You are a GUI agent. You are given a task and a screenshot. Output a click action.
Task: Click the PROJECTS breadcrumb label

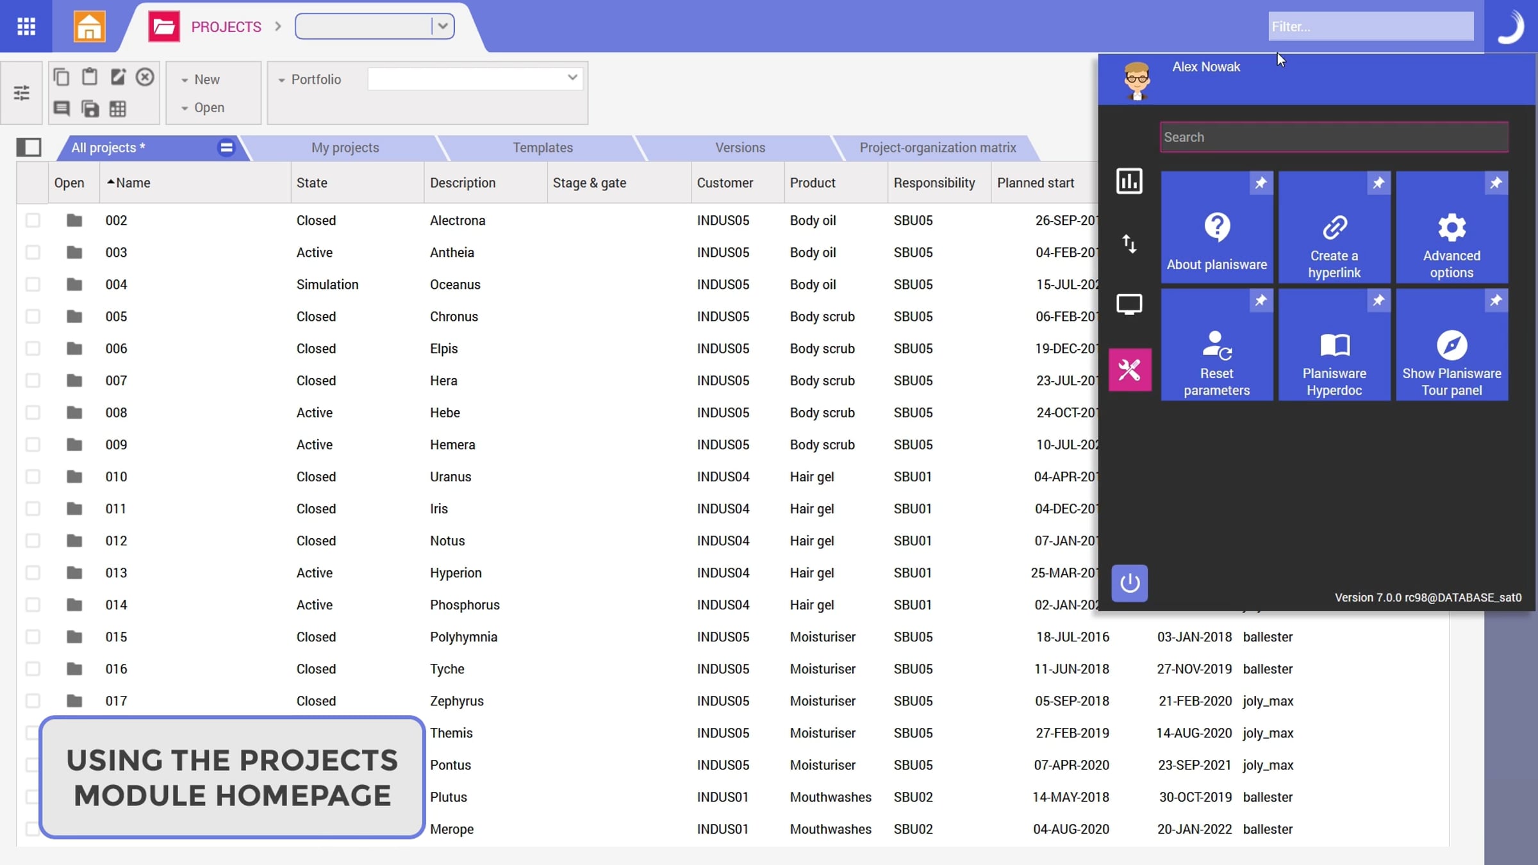point(226,27)
